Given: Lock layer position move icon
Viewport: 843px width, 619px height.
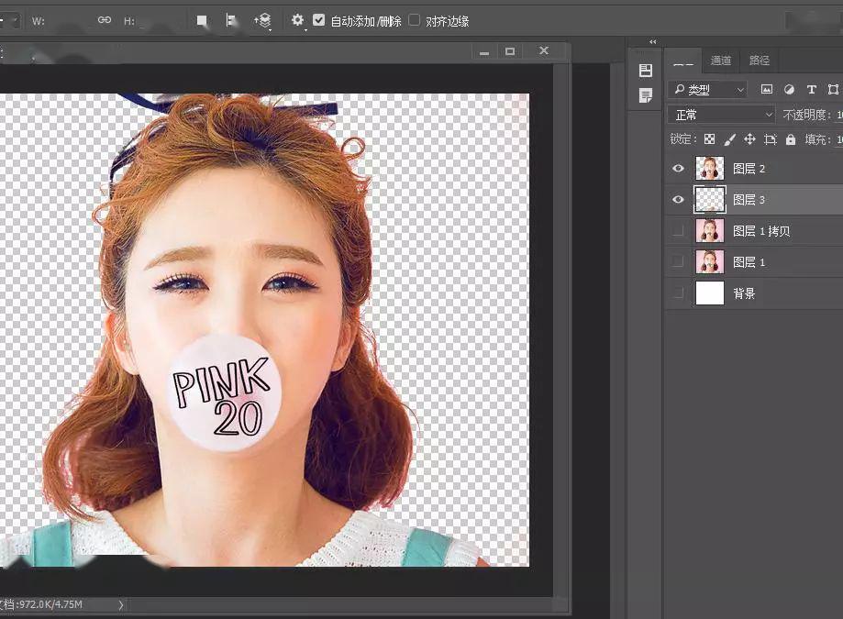Looking at the screenshot, I should (749, 139).
